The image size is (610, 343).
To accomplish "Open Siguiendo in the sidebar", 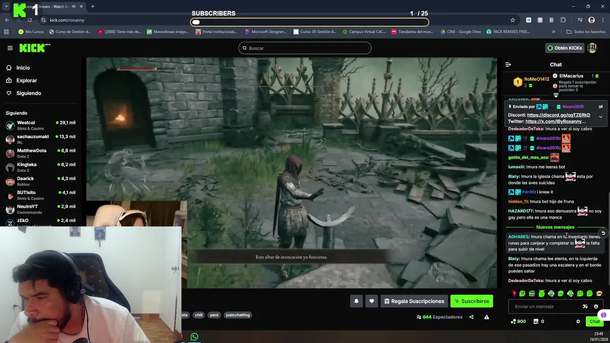I will pyautogui.click(x=29, y=93).
